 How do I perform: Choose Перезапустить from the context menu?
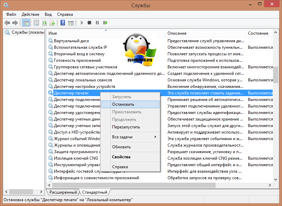click(126, 127)
